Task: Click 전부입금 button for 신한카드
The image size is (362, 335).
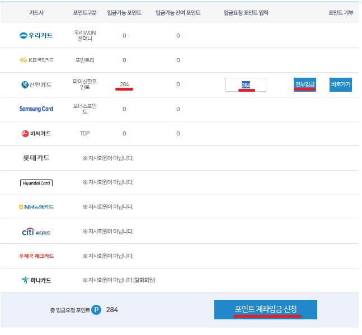Action: coord(305,84)
